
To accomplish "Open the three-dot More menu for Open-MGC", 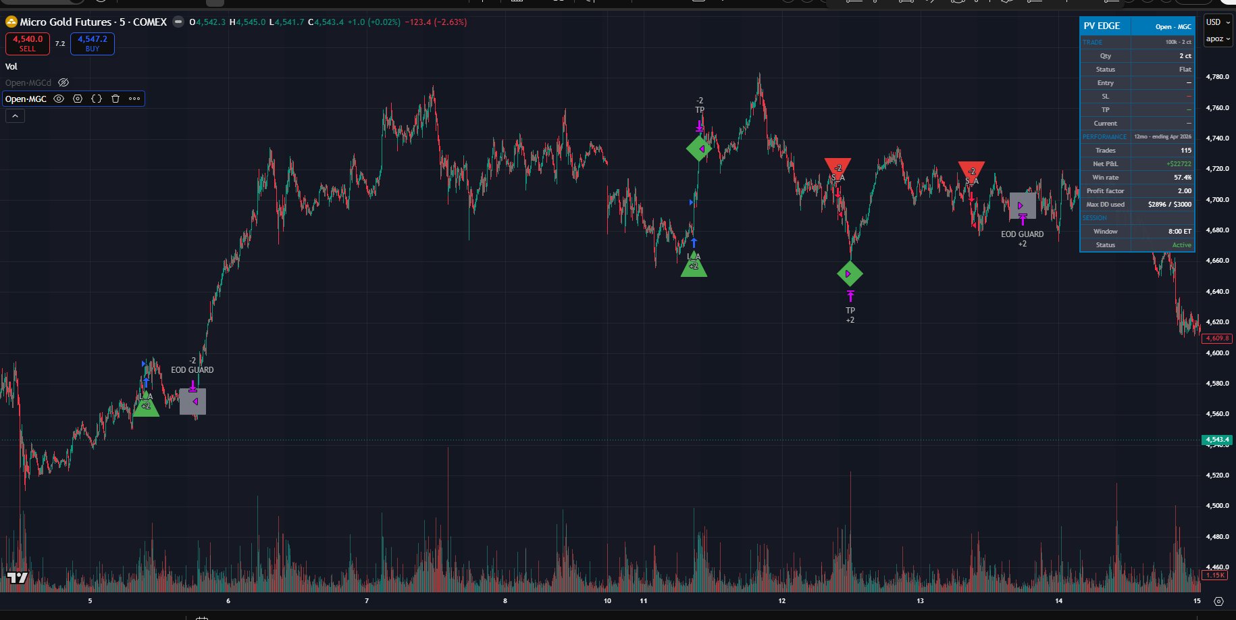I will coord(134,99).
